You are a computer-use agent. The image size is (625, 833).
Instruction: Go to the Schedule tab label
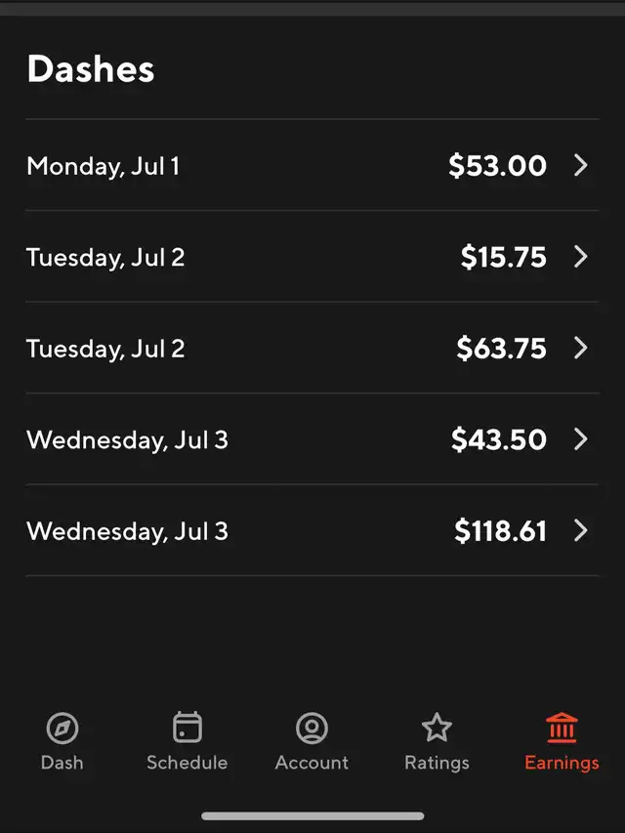(x=187, y=763)
